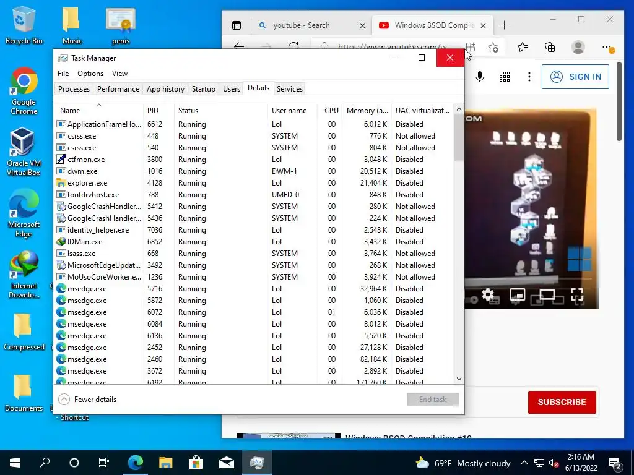Open File Explorer from the taskbar
634x475 pixels.
point(165,463)
